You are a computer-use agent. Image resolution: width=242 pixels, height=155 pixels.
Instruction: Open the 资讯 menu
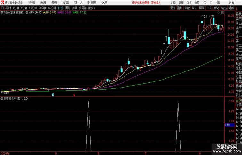click(54, 3)
